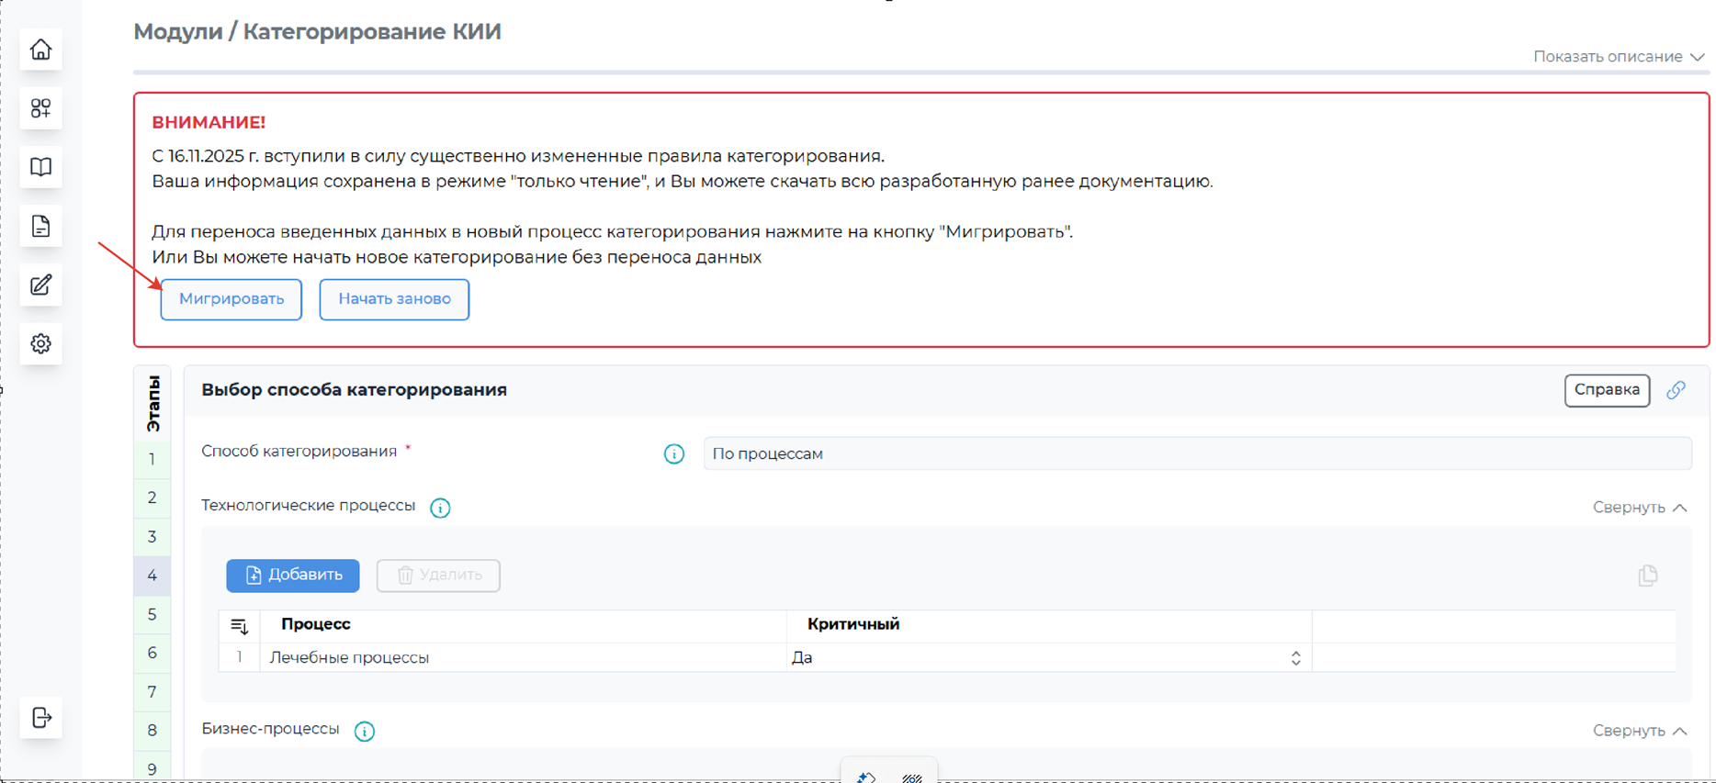Go to stage 4 in Этапы
The image size is (1716, 783).
tap(152, 576)
